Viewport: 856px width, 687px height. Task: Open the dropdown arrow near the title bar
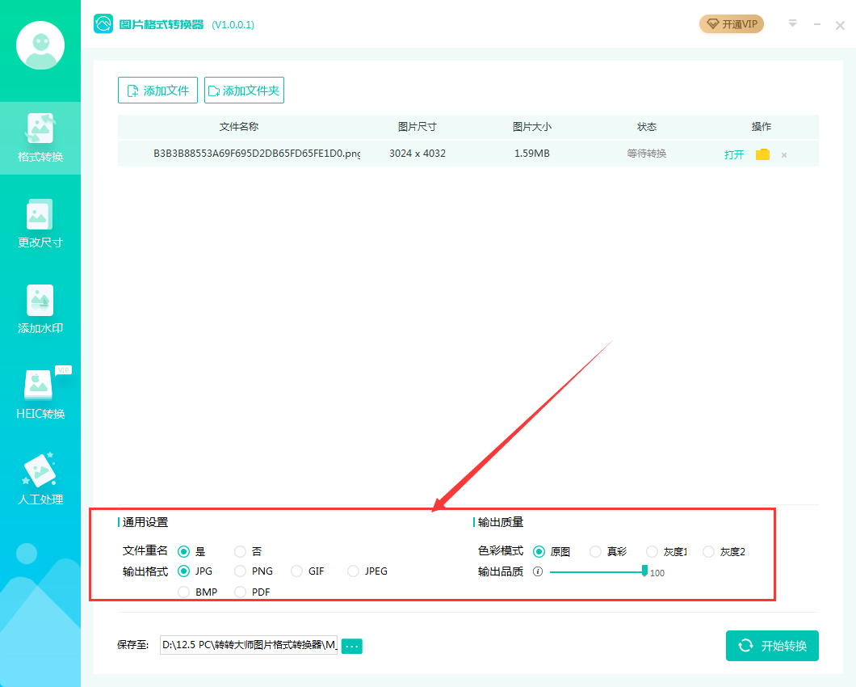click(792, 23)
